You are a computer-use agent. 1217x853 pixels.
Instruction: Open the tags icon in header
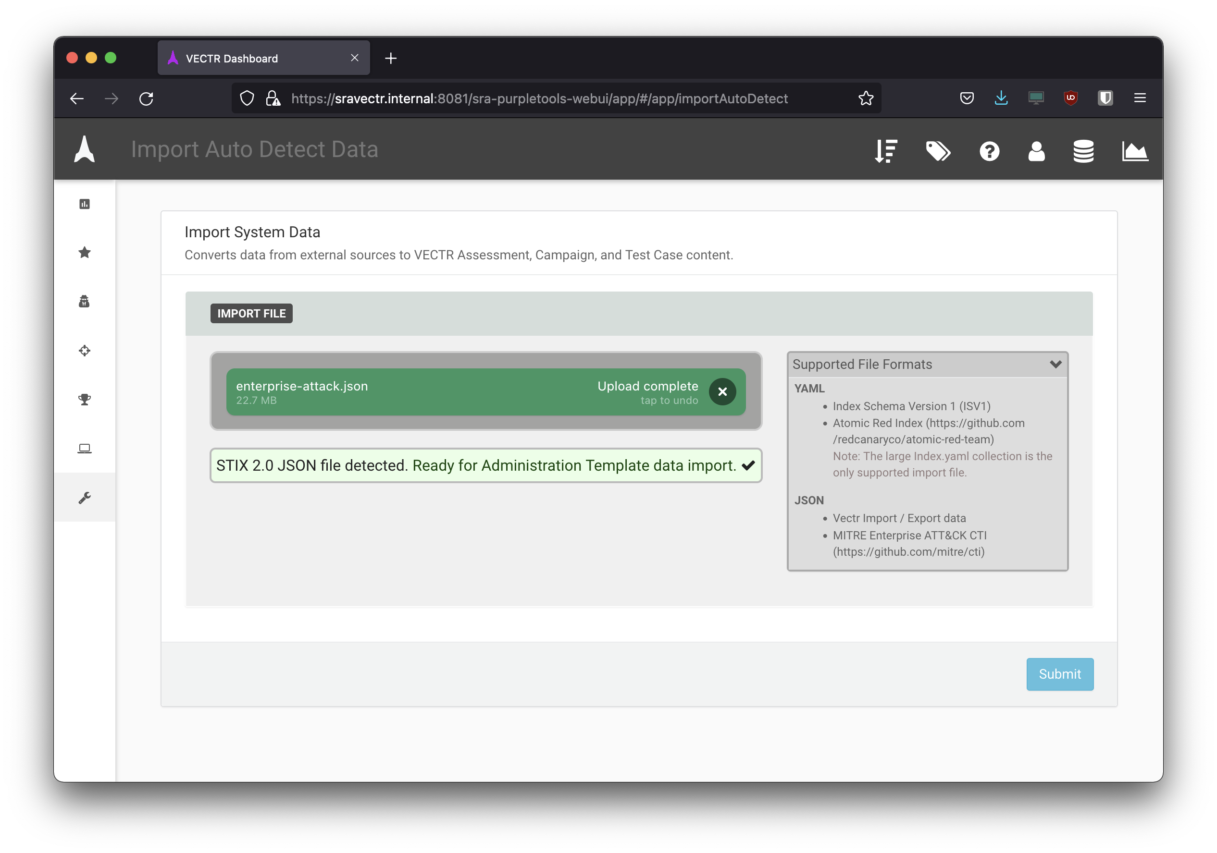[x=938, y=151]
